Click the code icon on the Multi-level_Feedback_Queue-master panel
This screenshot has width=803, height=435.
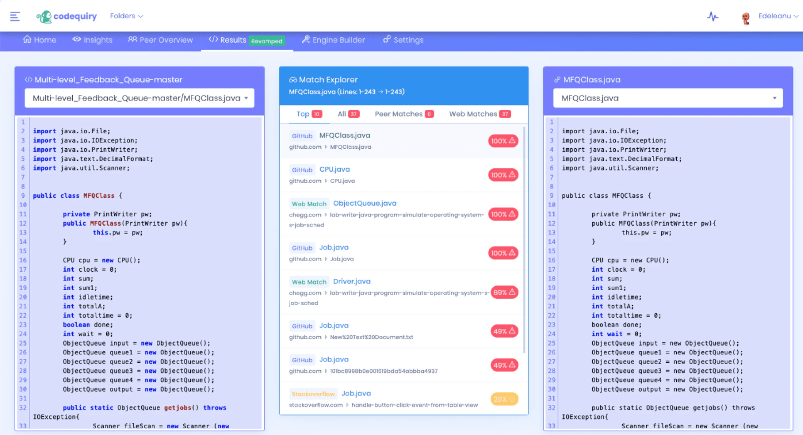coord(29,79)
